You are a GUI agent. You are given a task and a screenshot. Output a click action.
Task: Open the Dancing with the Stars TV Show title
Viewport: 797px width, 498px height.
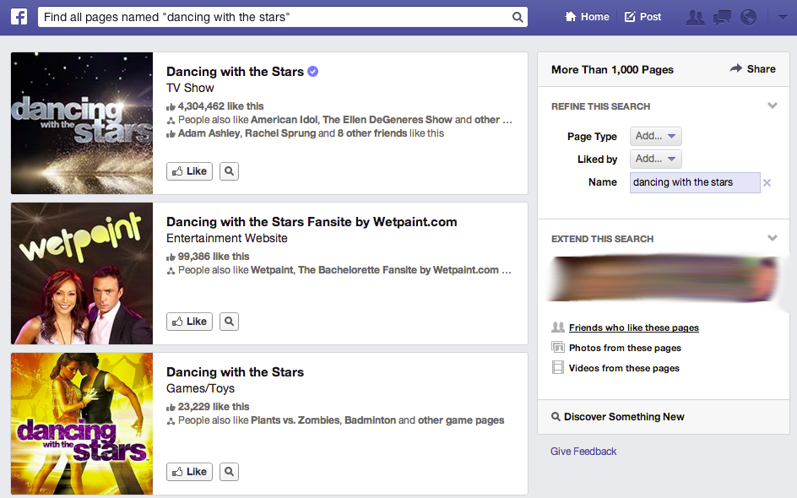click(235, 72)
